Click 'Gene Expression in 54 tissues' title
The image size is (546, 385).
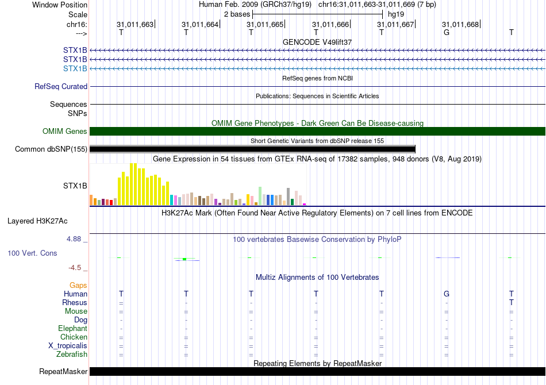tap(317, 159)
